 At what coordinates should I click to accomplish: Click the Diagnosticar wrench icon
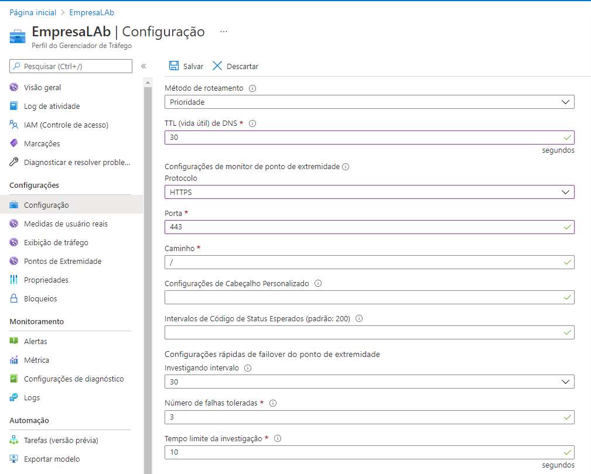point(14,162)
